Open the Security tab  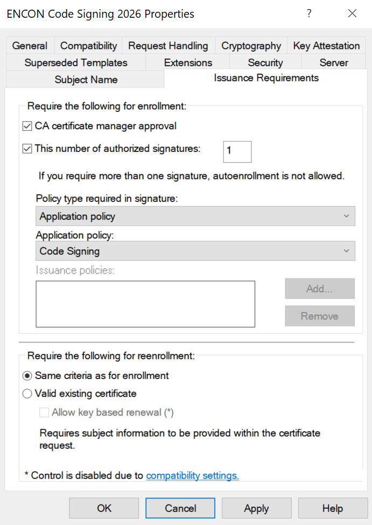point(265,62)
